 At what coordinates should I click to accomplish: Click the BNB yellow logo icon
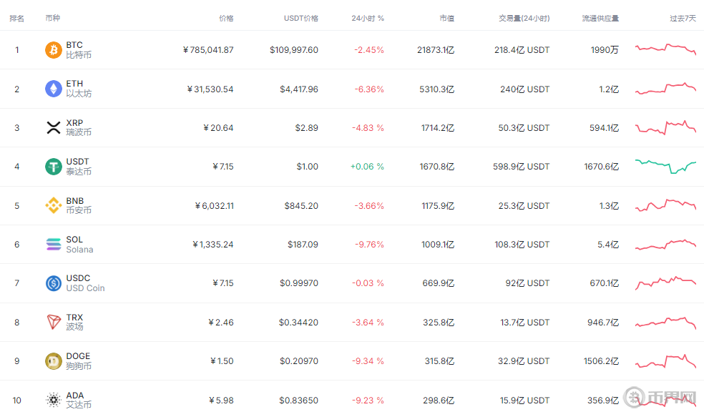54,206
